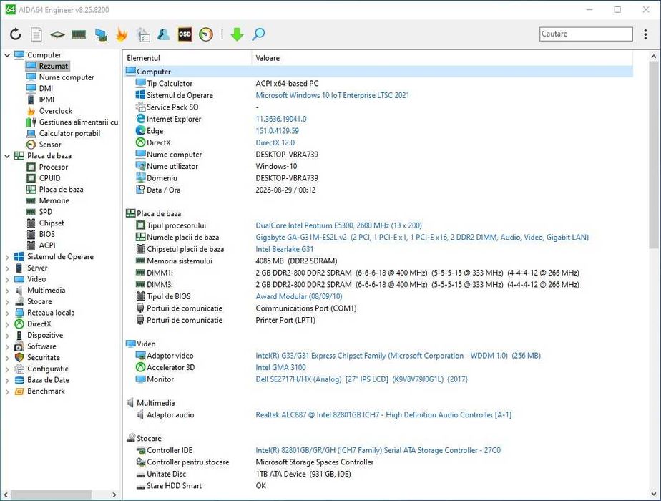Click the clipboard report wizard icon
This screenshot has width=661, height=501.
(143, 34)
